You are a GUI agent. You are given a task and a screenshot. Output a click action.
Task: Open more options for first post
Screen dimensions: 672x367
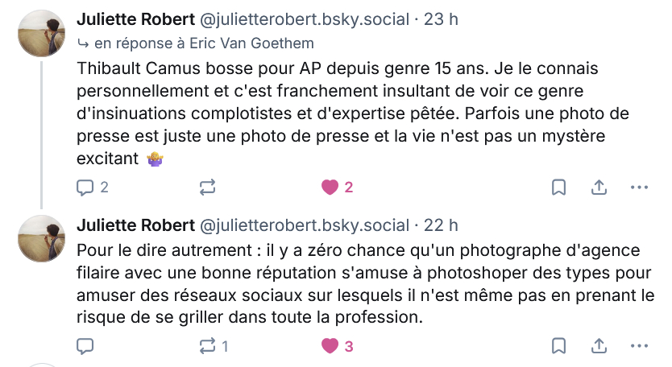pos(639,188)
